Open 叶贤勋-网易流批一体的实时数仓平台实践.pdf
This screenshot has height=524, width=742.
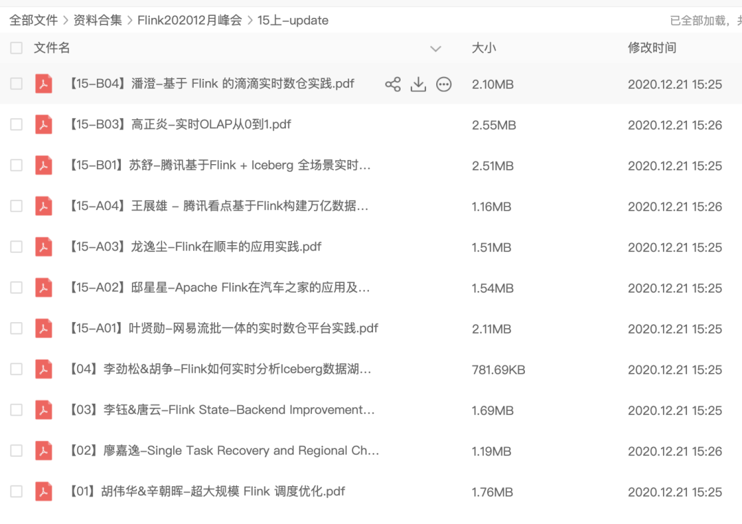tap(223, 328)
